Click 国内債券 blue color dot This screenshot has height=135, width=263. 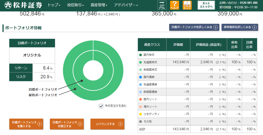point(140,77)
